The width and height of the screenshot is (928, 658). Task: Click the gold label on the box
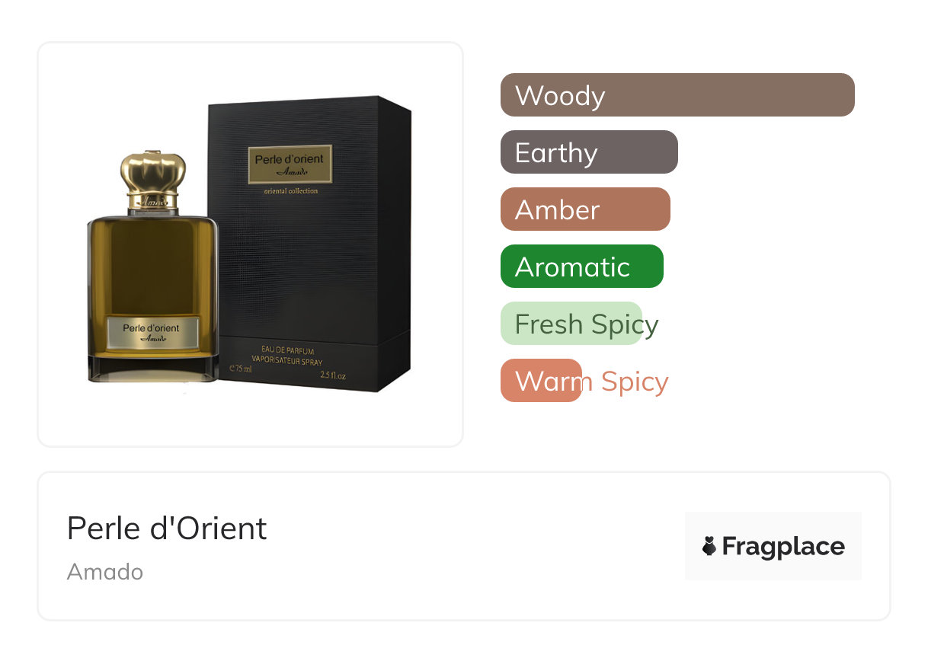pos(290,164)
